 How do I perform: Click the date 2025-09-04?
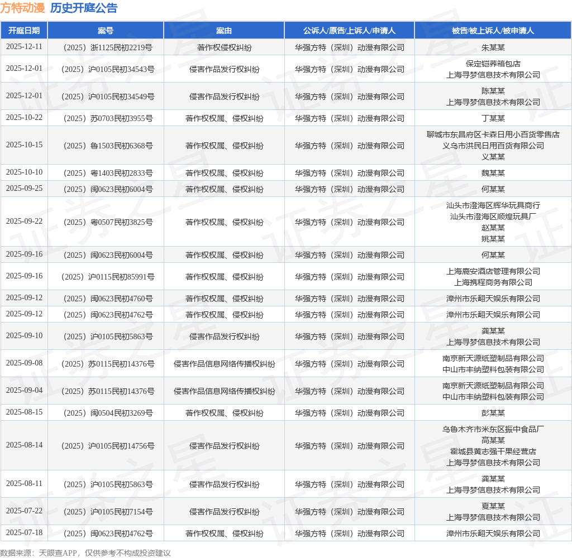coord(24,391)
